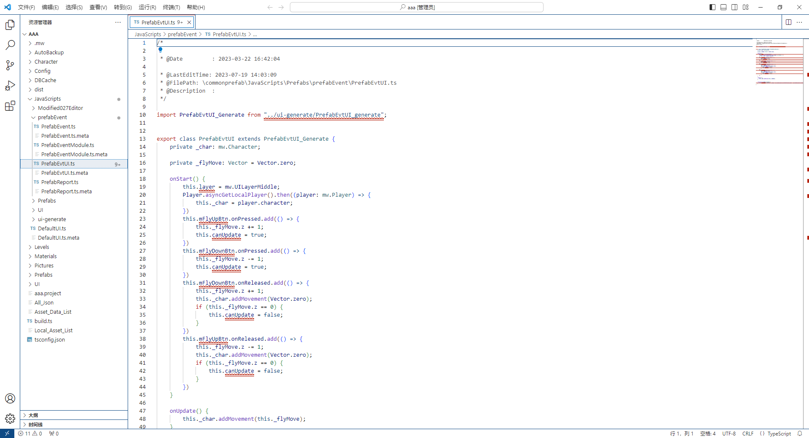Click the editor vertical scrollbar
The image size is (809, 438).
806,234
